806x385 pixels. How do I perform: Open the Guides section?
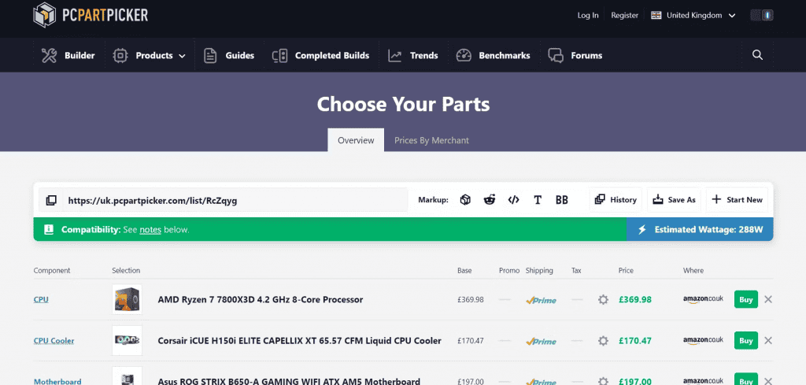pos(229,56)
